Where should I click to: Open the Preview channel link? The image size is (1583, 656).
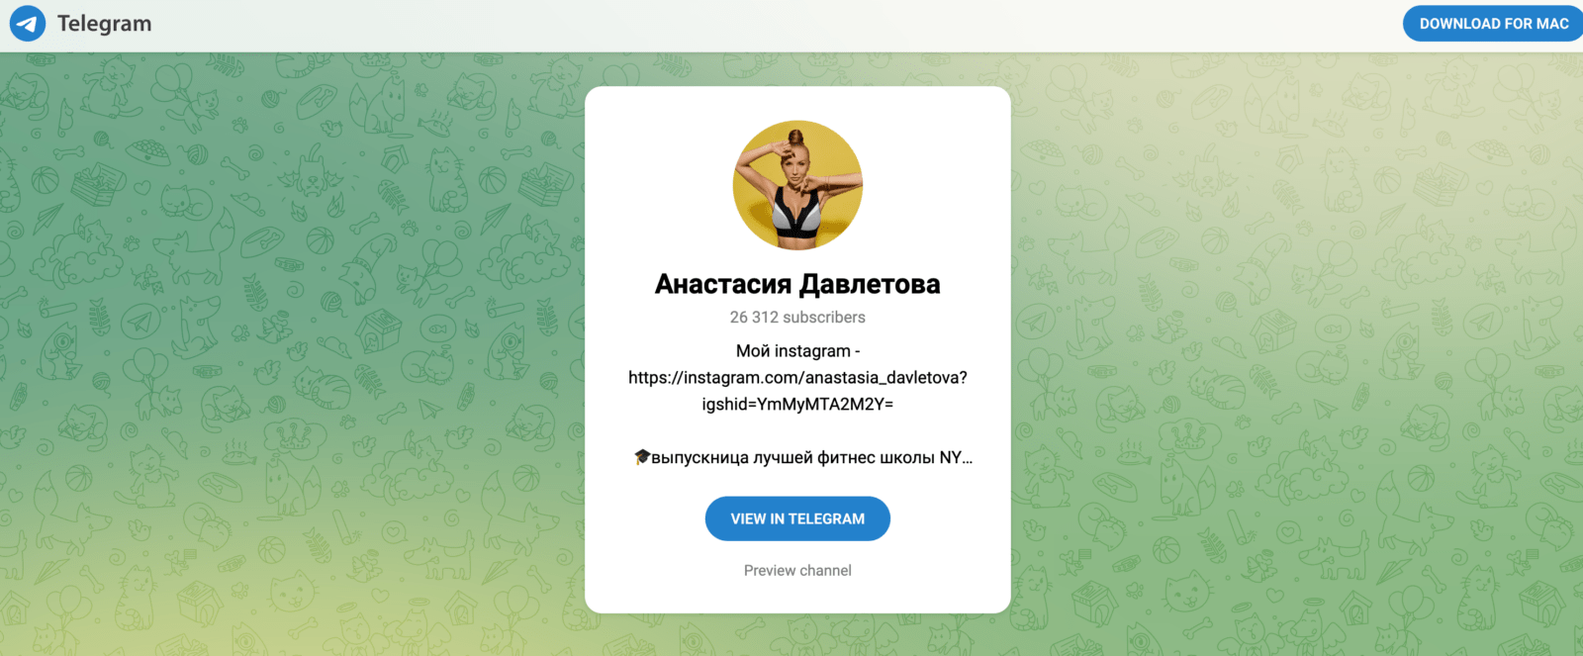tap(797, 571)
